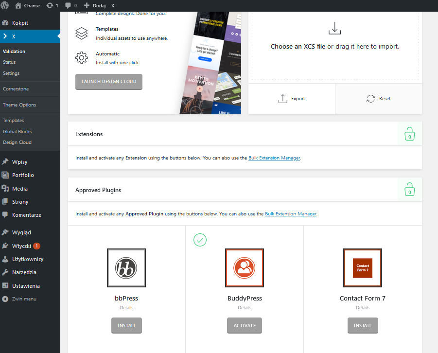Click the BuddyPress plugin logo

point(245,268)
